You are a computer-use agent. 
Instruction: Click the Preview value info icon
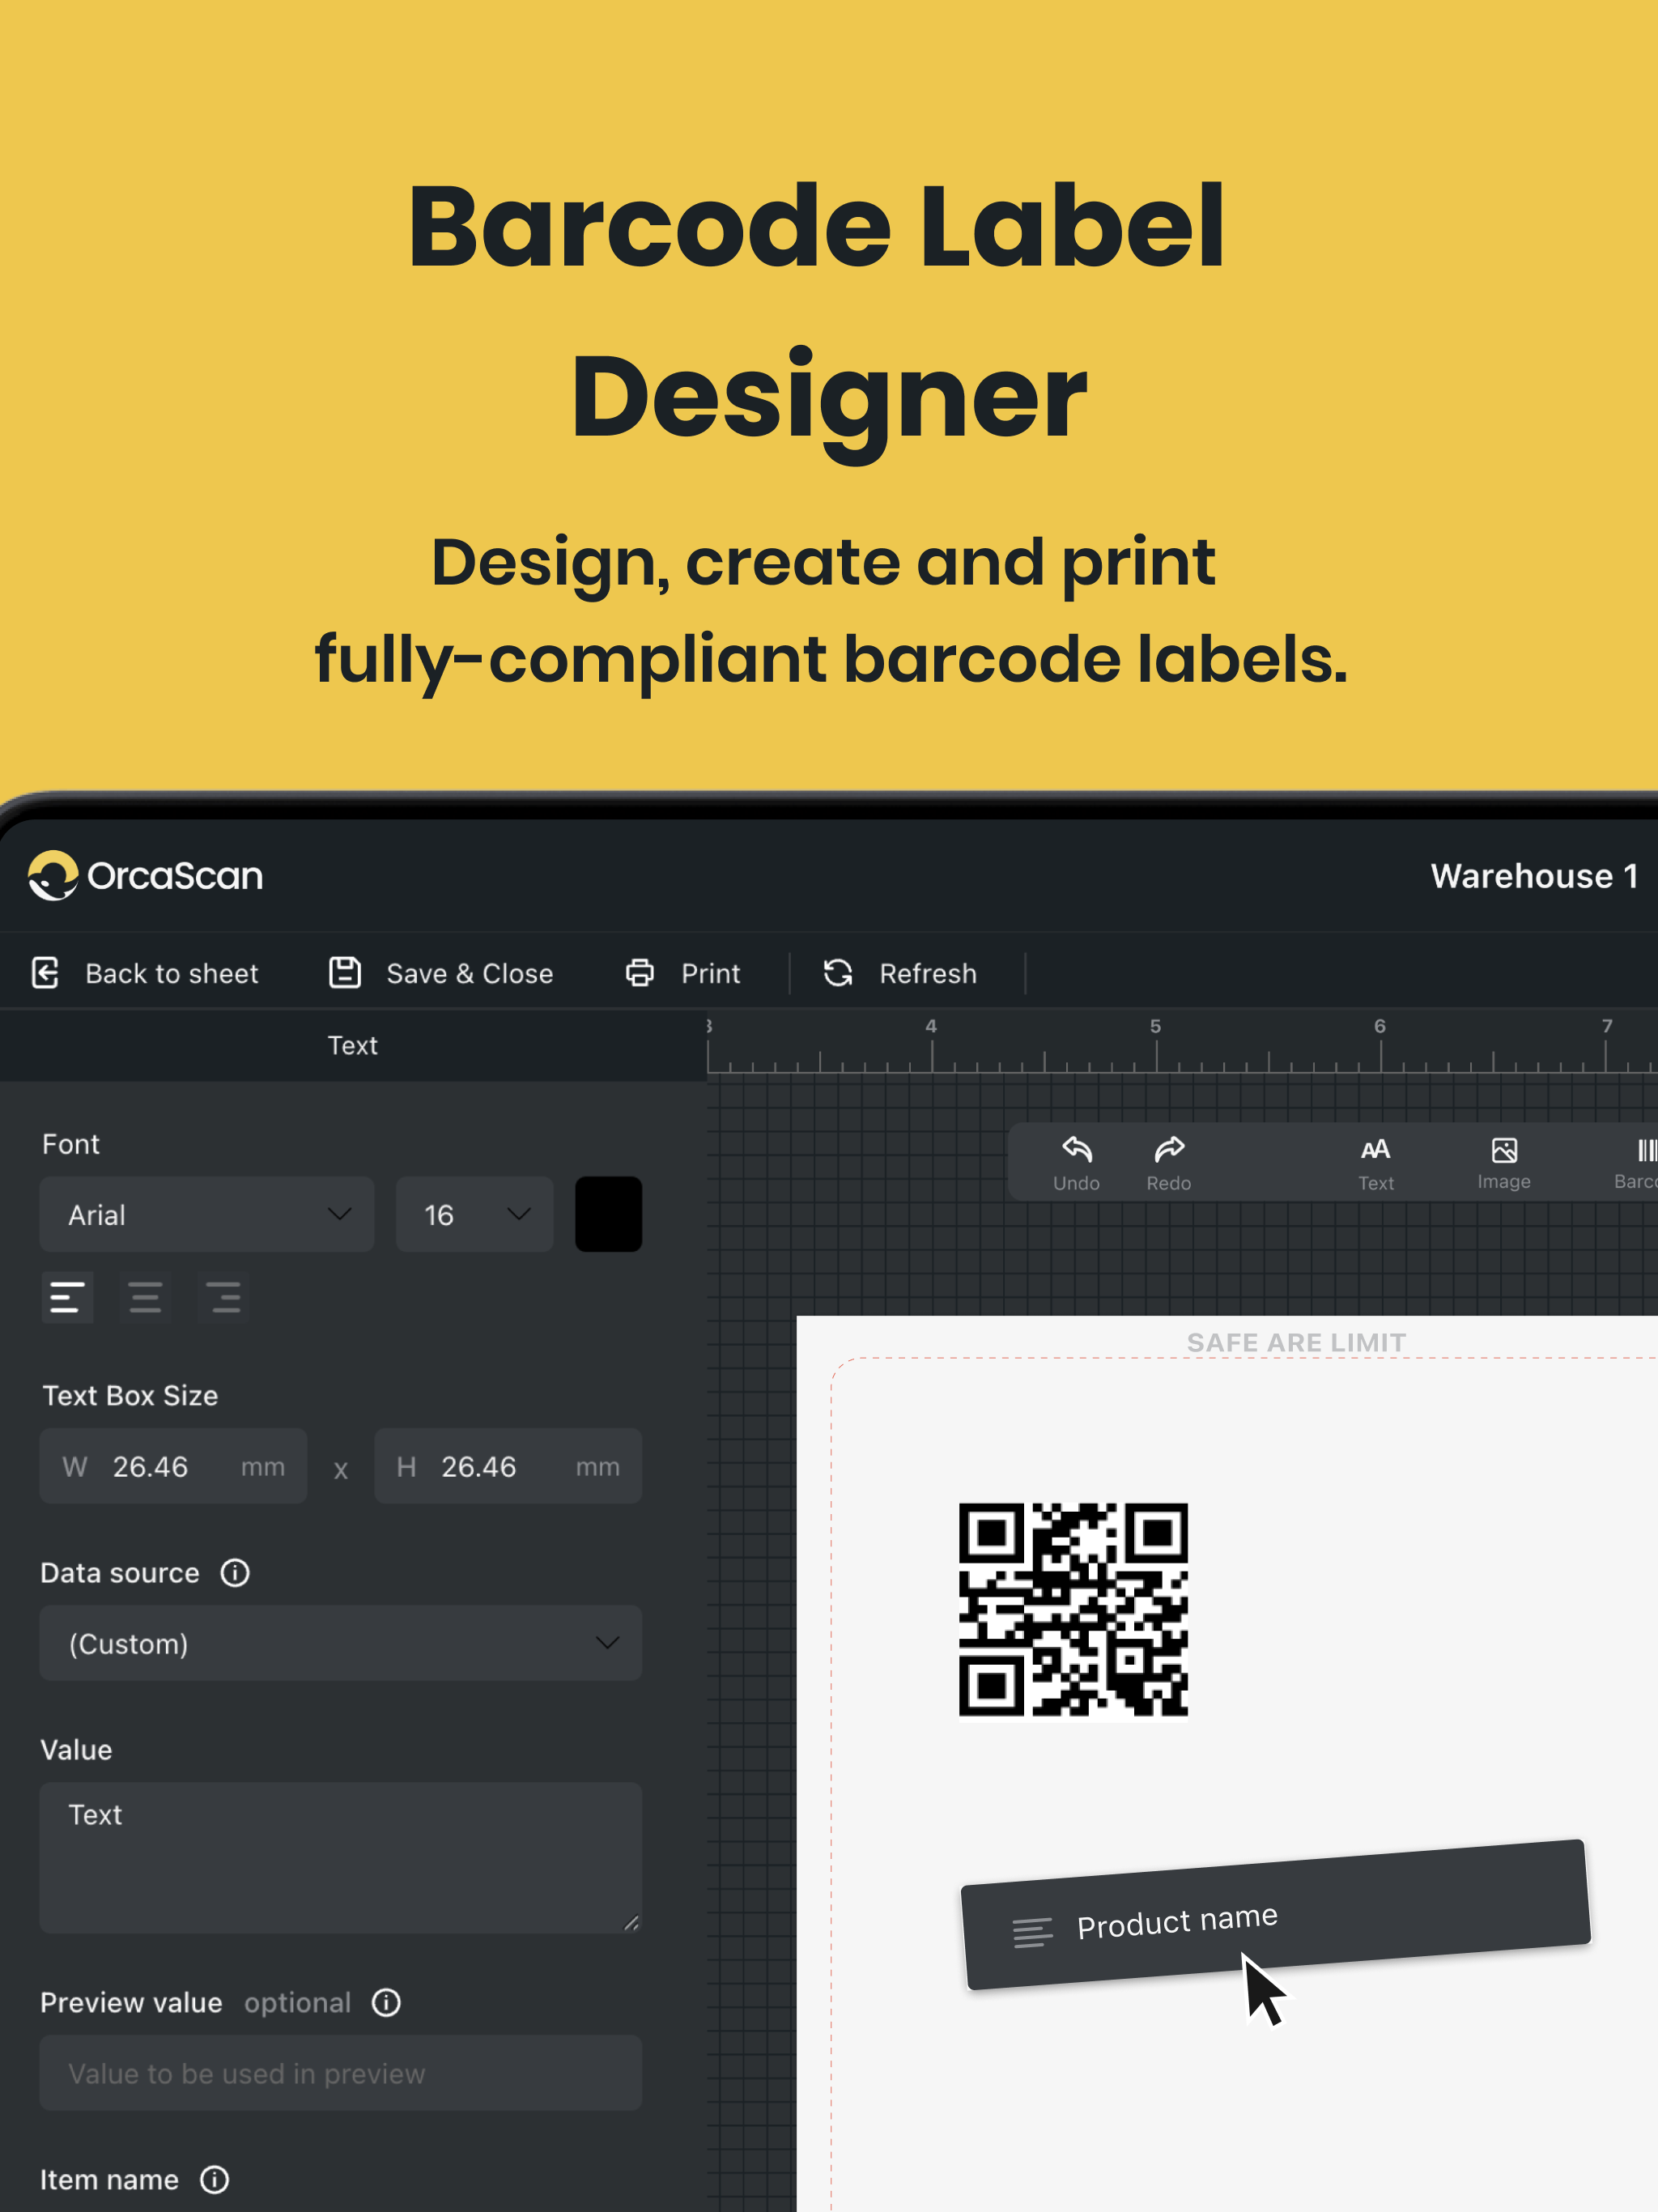tap(386, 2002)
